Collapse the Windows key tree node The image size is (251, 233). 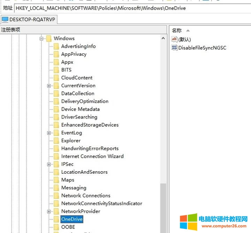(41, 39)
